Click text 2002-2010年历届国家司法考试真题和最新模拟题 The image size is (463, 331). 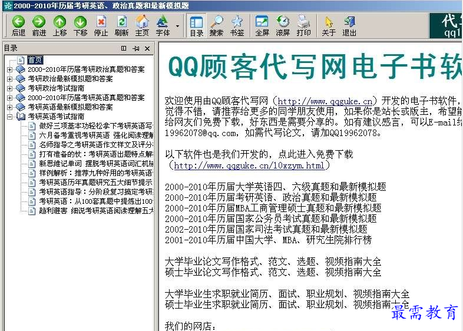(x=266, y=230)
